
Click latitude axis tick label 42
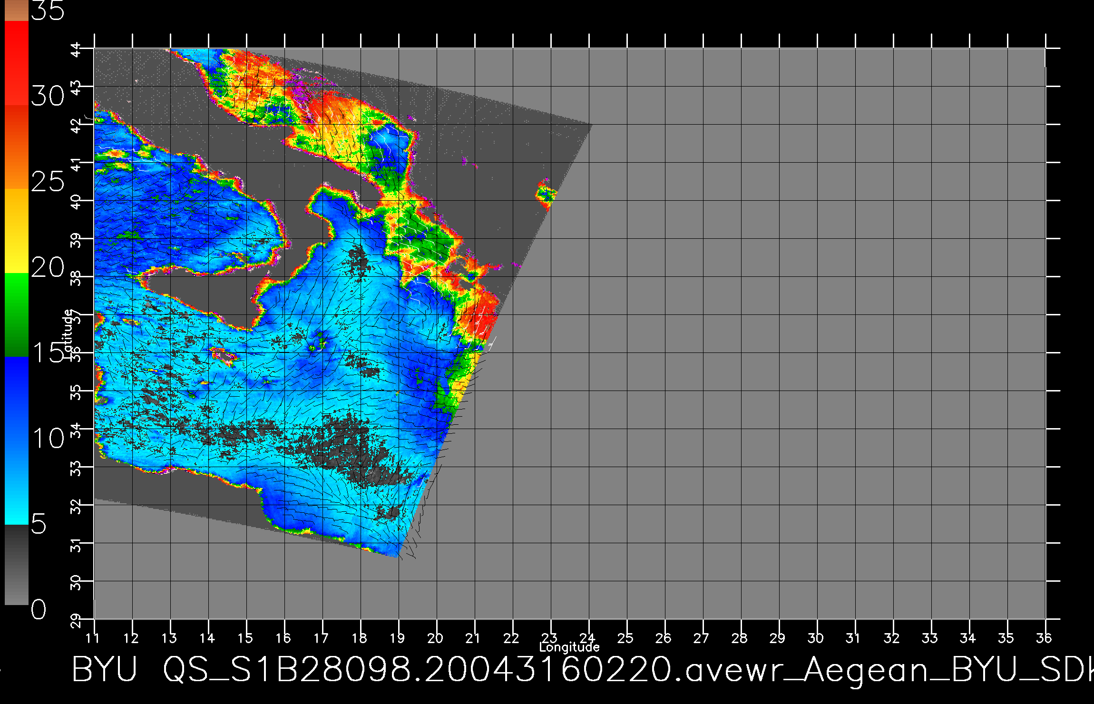click(x=76, y=126)
